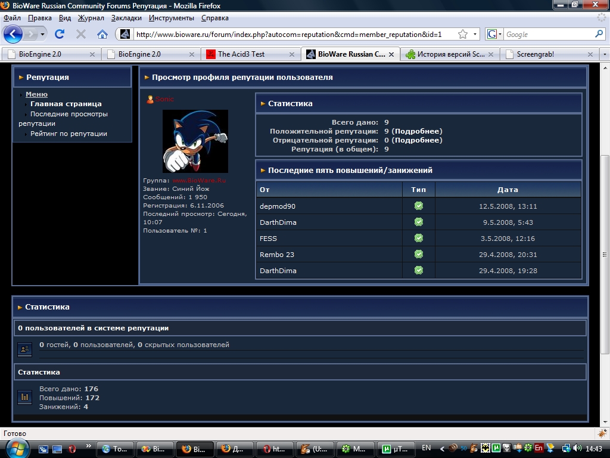This screenshot has height=458, width=610.
Task: Click the Stop loading X icon
Action: (81, 34)
